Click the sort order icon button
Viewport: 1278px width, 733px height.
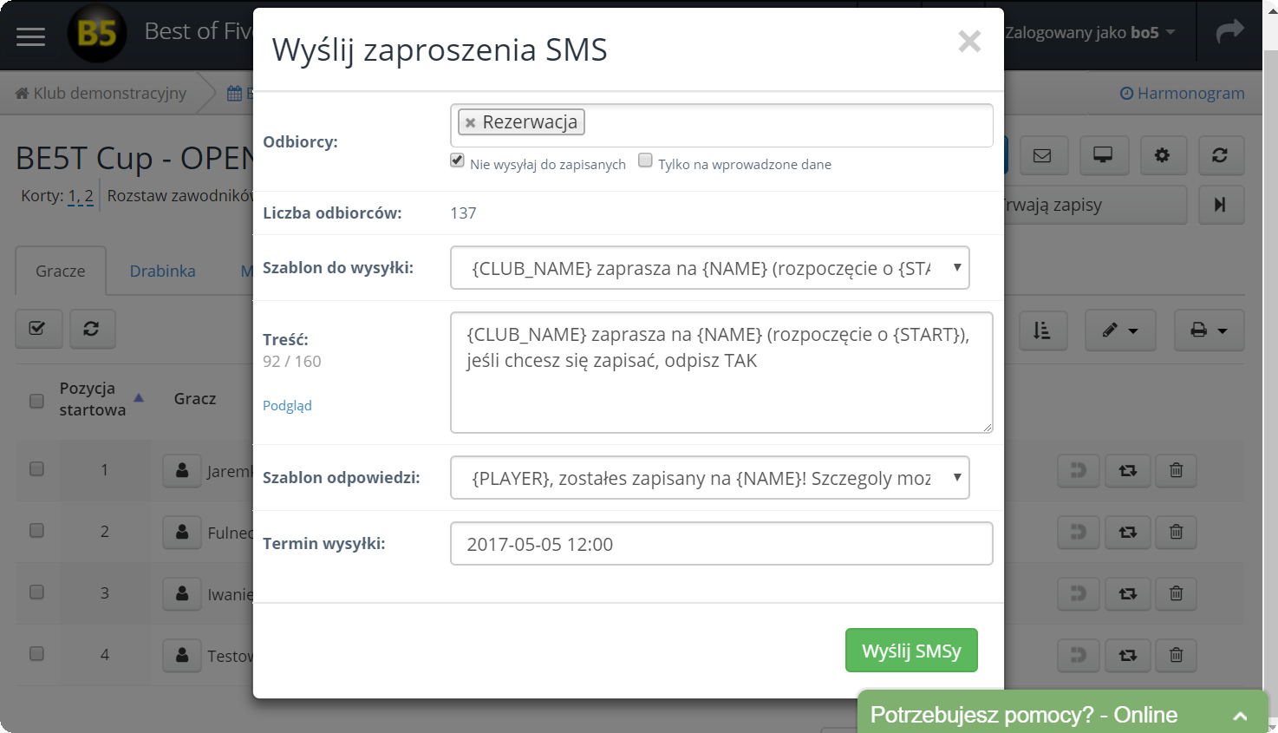coord(1042,330)
